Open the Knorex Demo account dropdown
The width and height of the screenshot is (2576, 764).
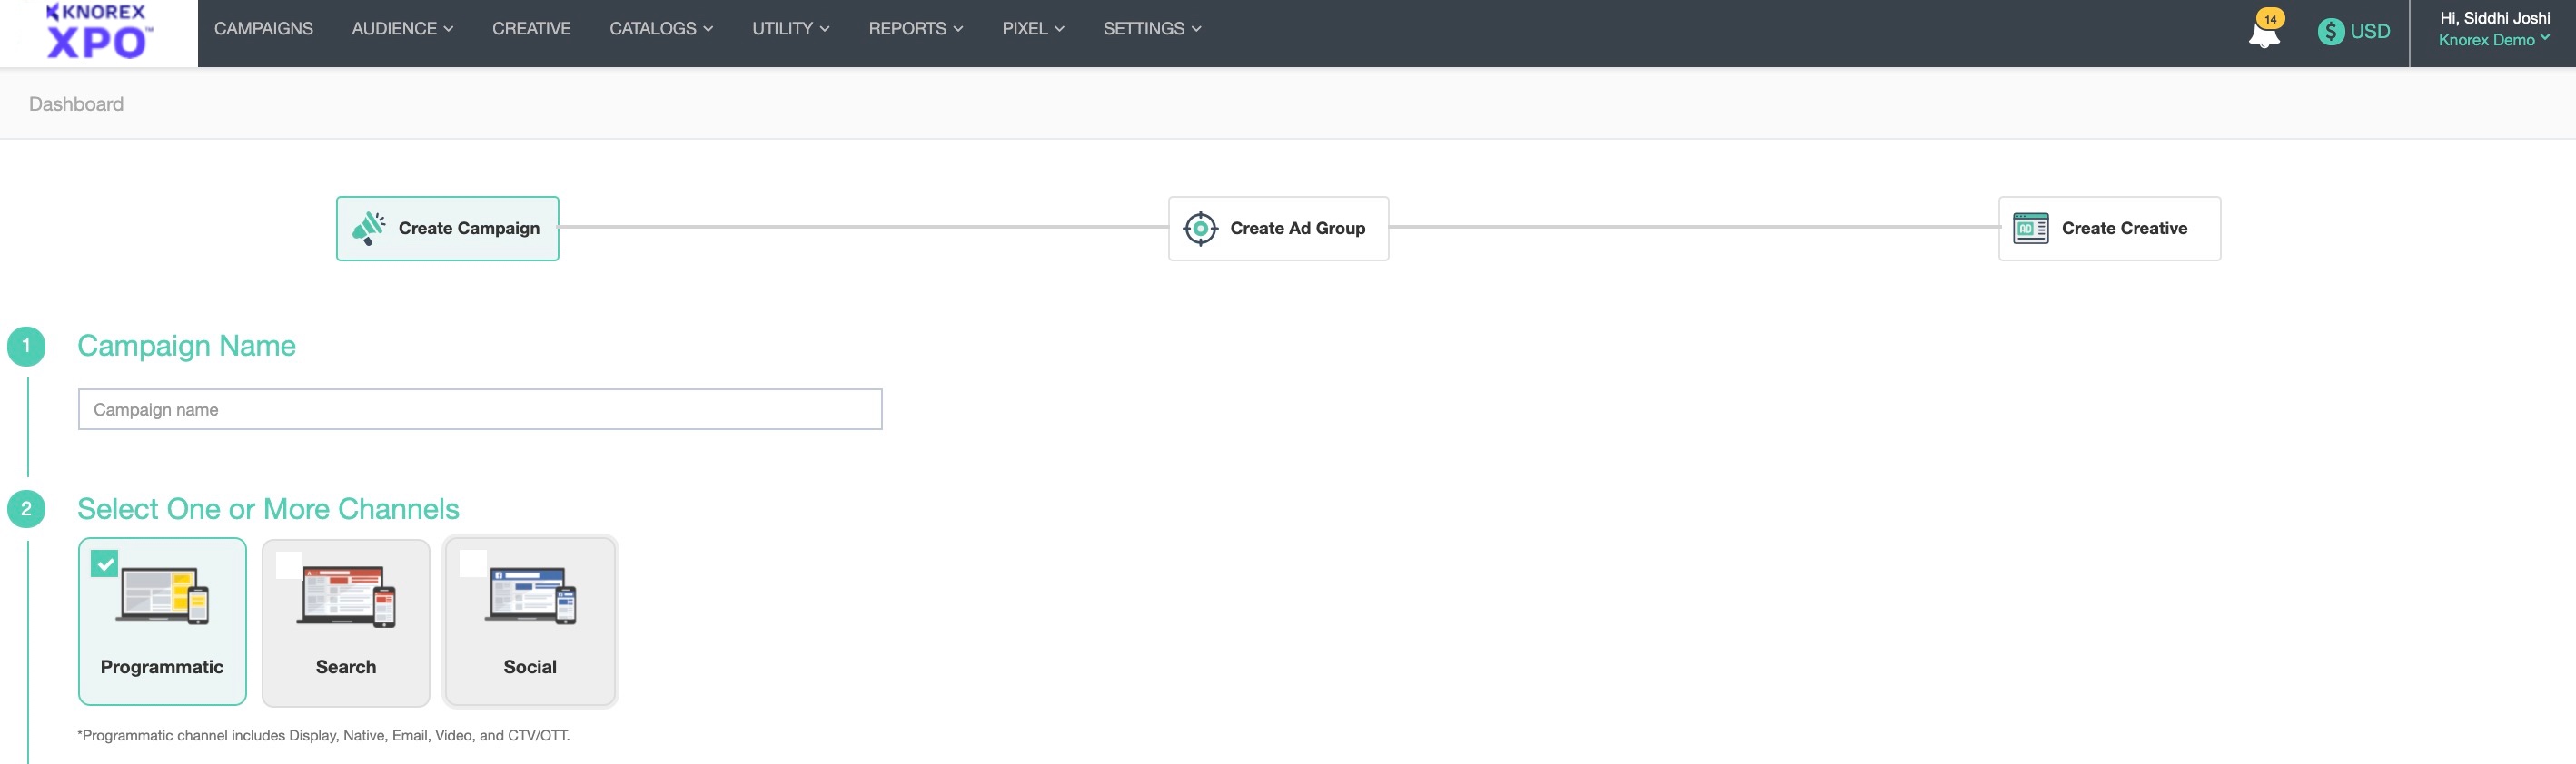pyautogui.click(x=2494, y=40)
